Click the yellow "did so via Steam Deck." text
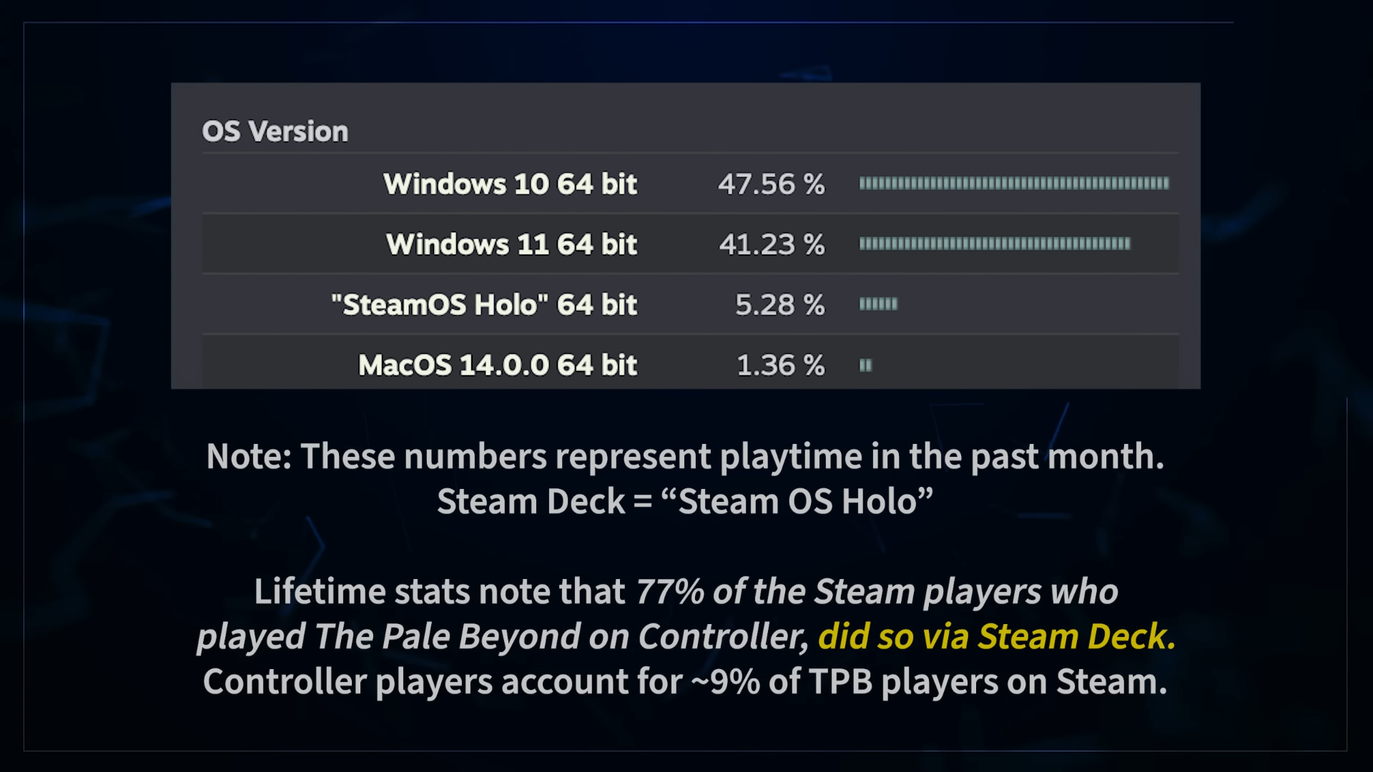This screenshot has height=772, width=1373. point(996,636)
